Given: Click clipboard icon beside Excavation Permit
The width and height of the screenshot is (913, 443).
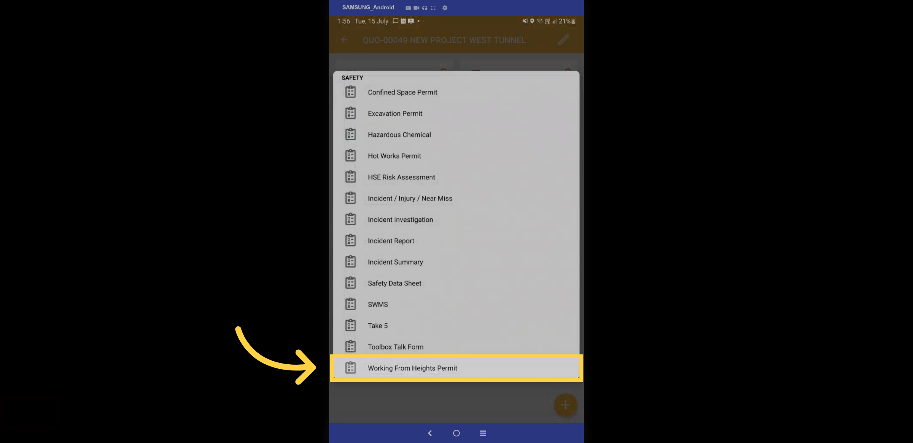Looking at the screenshot, I should pyautogui.click(x=350, y=113).
